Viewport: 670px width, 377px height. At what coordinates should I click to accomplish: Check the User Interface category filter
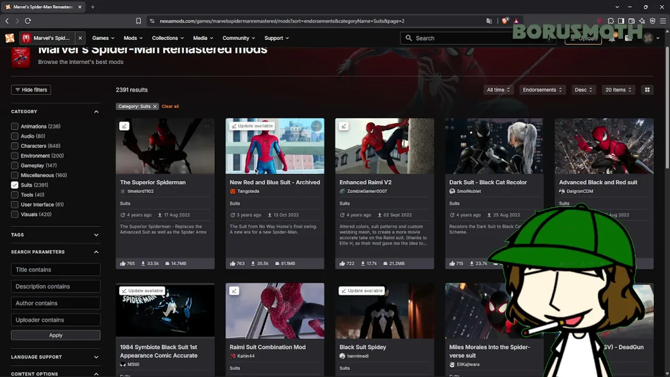click(x=15, y=204)
